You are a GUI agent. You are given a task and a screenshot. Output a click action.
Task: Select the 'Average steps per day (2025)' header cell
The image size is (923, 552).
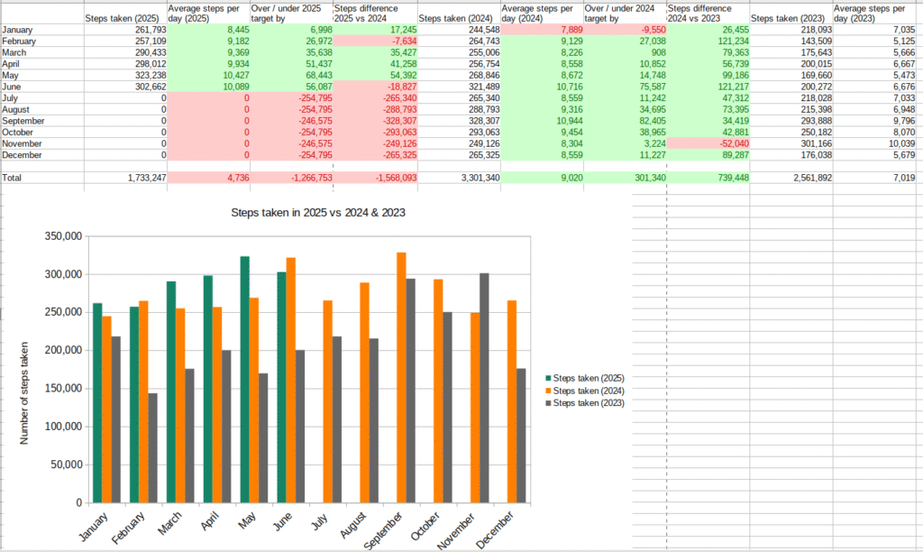(208, 14)
